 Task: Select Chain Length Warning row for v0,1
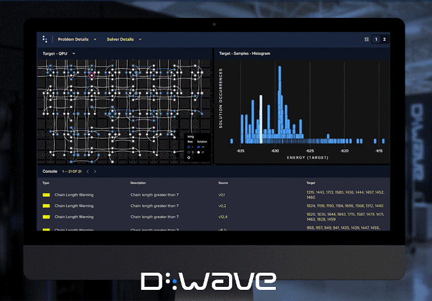click(214, 195)
